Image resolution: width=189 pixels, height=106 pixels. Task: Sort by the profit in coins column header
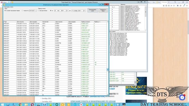[x=87, y=22]
